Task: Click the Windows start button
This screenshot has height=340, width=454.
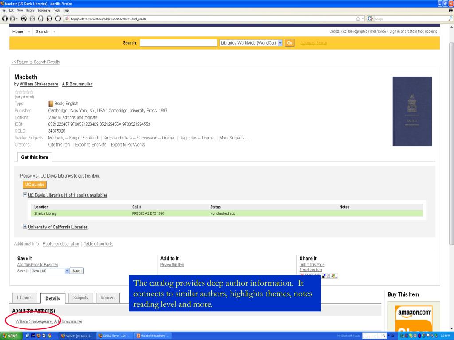Action: 10,336
